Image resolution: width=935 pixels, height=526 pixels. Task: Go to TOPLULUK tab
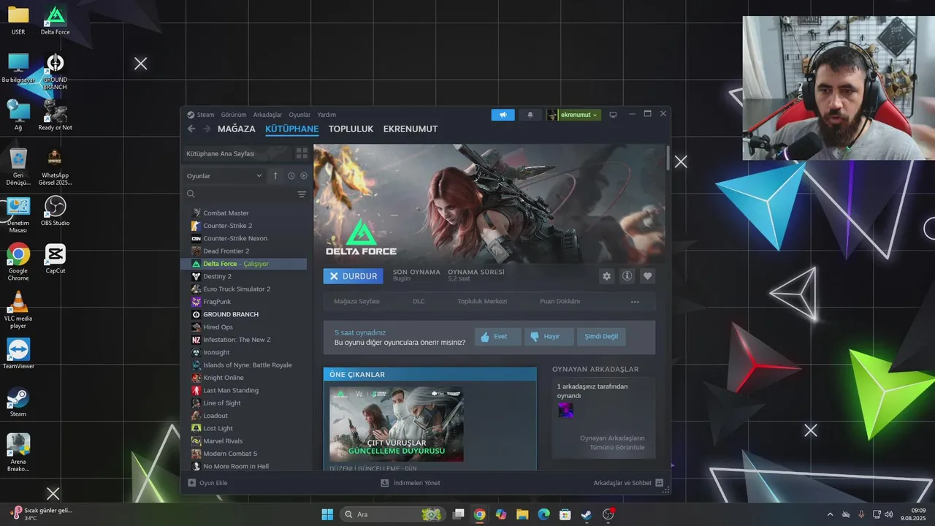pos(351,129)
